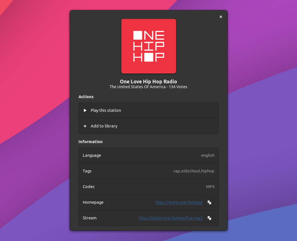Click the plus icon next to Add to library

[85, 126]
